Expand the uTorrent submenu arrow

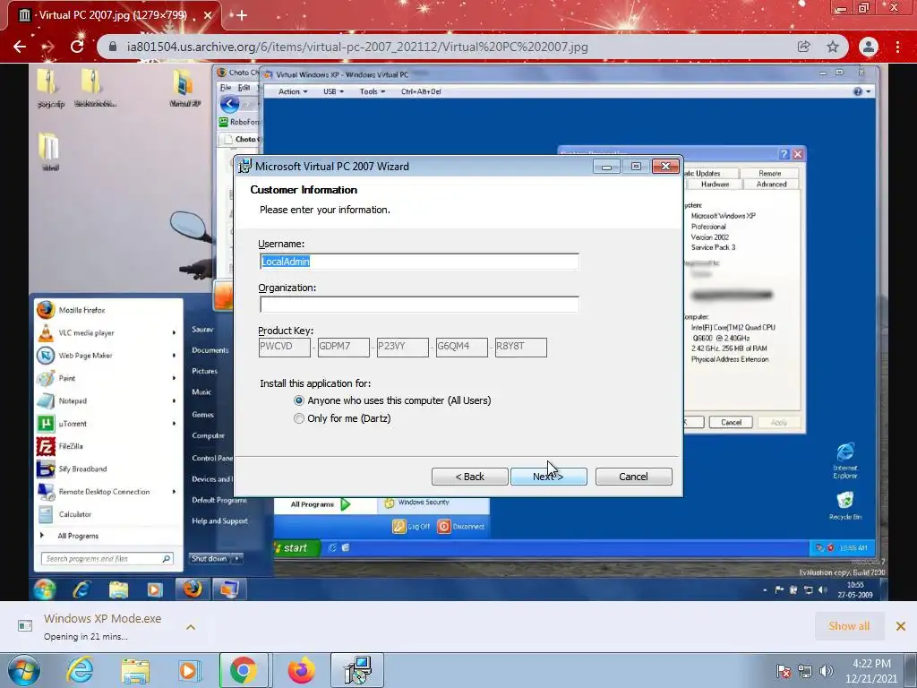(174, 424)
